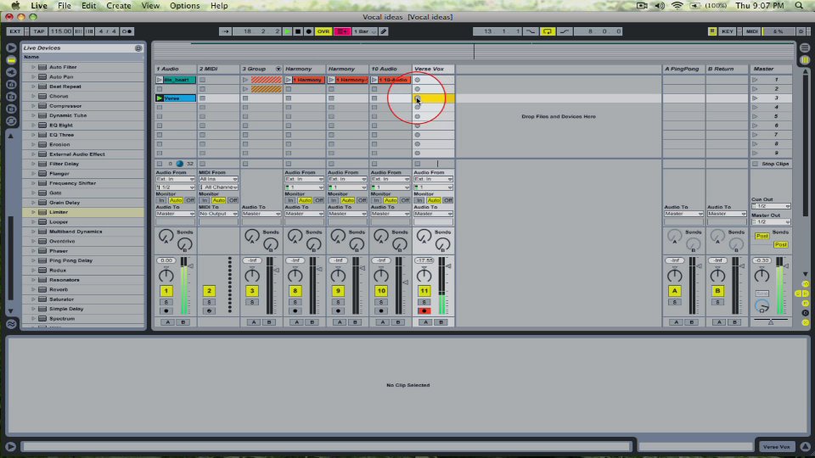The height and width of the screenshot is (458, 815).
Task: Solo the 3 Group track
Action: pyautogui.click(x=252, y=302)
